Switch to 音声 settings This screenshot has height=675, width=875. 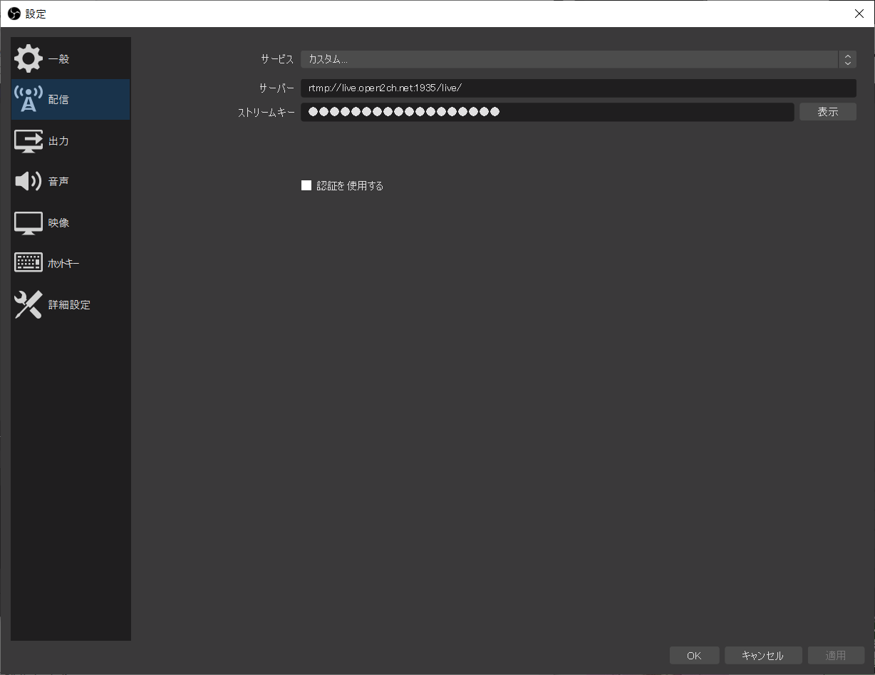[71, 182]
